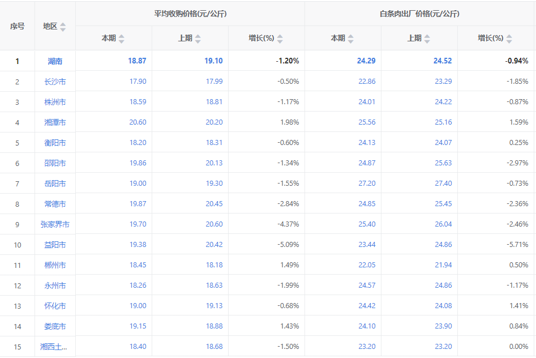536x358 pixels.
Task: Open the 湖南 province link
Action: tap(55, 61)
